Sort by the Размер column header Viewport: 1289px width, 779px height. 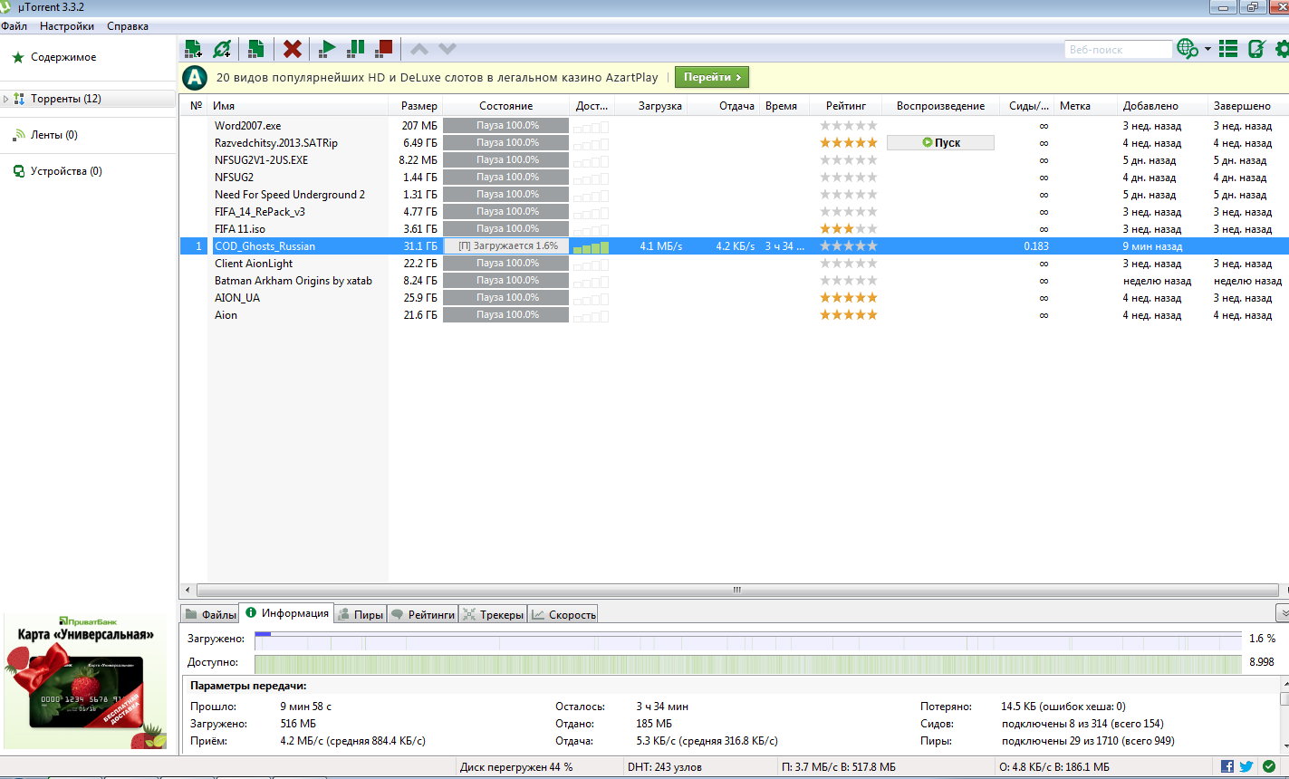[416, 106]
